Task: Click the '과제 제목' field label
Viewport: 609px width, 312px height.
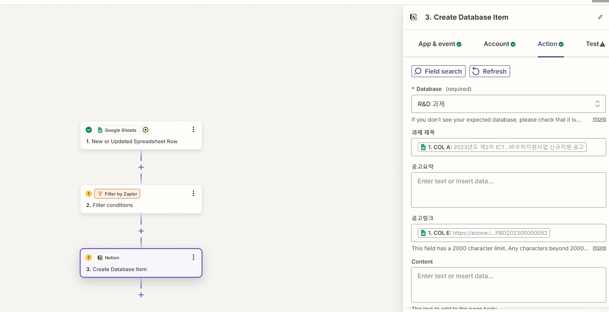Action: 423,133
